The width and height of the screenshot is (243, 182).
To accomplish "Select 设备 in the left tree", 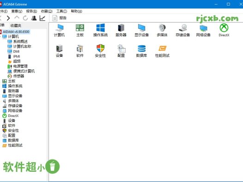I will [9, 121].
